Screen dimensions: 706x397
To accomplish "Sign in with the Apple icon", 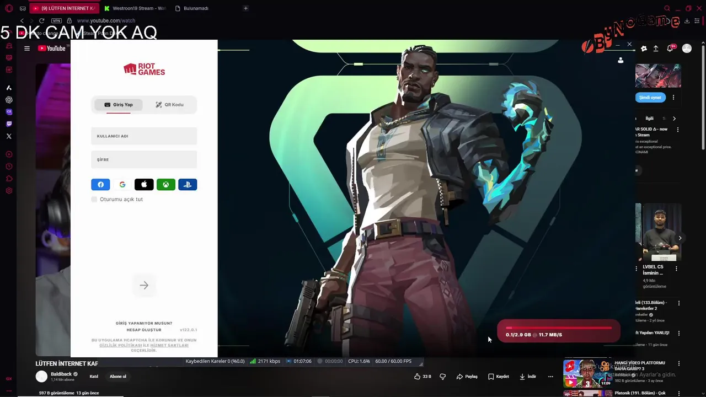I will (x=144, y=185).
